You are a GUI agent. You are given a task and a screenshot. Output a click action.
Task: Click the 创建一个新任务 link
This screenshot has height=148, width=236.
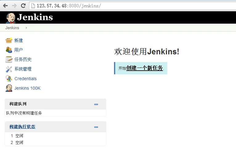[x=144, y=68]
